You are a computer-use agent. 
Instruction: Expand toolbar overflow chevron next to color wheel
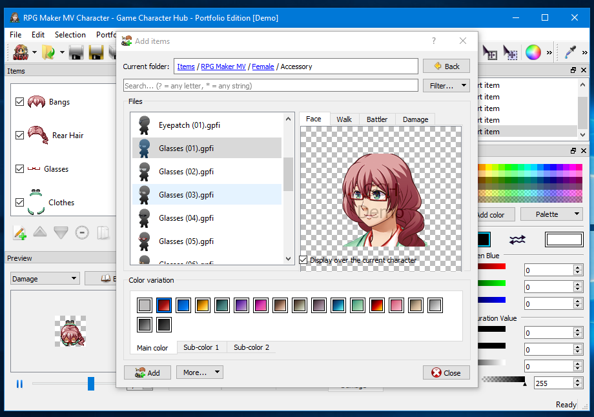click(x=549, y=53)
